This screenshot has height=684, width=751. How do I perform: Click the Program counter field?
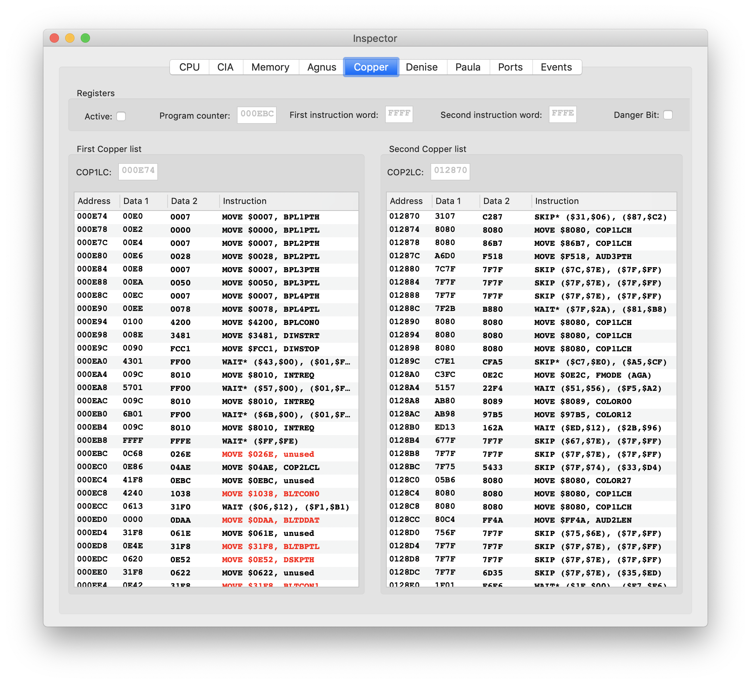[x=257, y=115]
